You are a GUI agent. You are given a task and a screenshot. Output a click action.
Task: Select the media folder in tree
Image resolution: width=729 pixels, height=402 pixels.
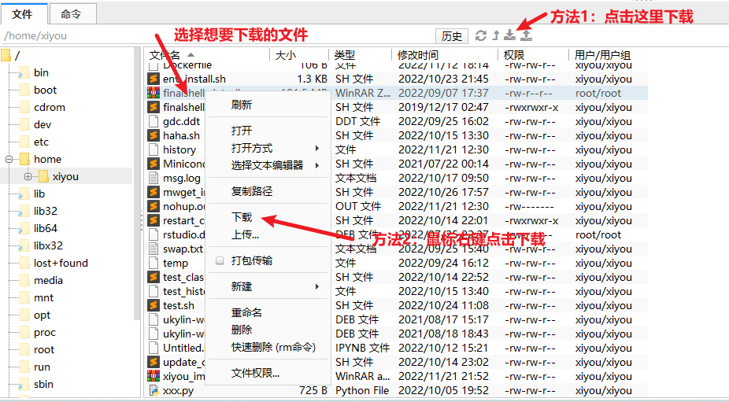click(x=48, y=281)
